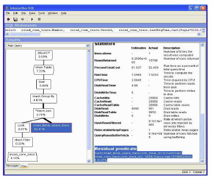Click the statistics pane down arrow

click(x=202, y=161)
